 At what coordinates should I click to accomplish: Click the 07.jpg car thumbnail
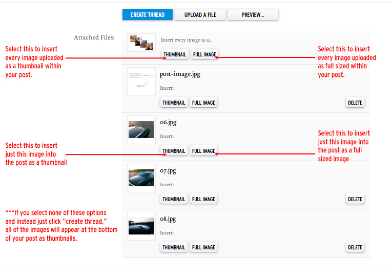pos(141,178)
